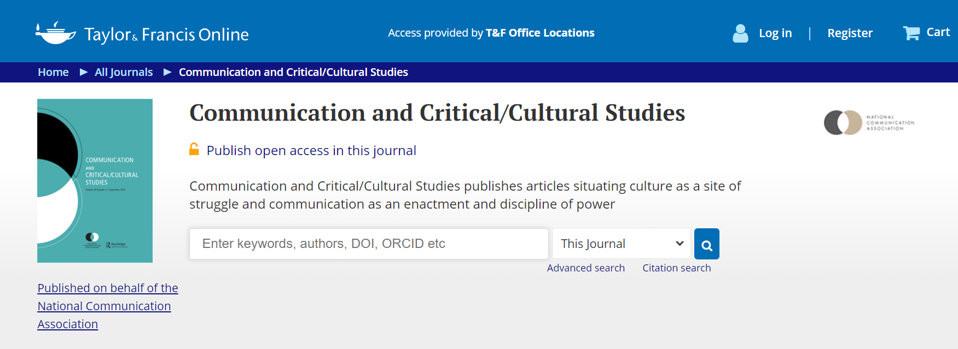Image resolution: width=958 pixels, height=349 pixels.
Task: Open the Advanced search link
Action: [585, 268]
